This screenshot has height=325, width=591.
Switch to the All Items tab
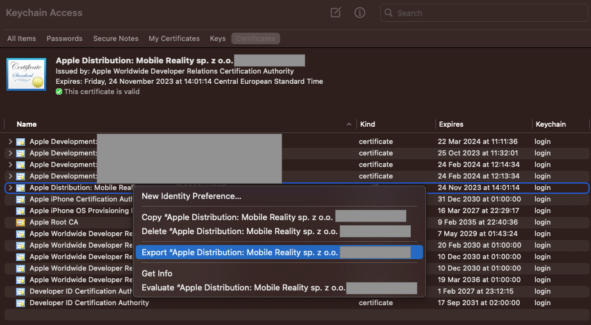tap(22, 38)
